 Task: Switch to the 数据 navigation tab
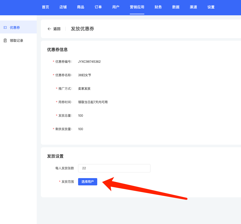click(x=176, y=7)
